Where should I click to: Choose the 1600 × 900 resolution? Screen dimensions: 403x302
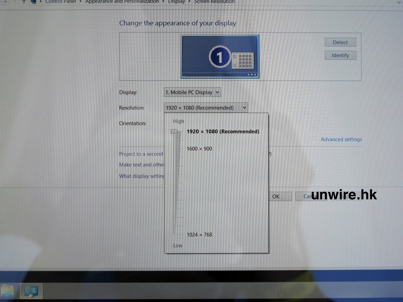(x=199, y=149)
